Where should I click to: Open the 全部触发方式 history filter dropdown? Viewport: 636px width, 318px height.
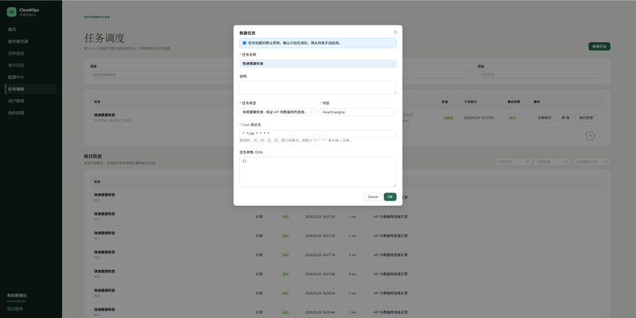(591, 162)
